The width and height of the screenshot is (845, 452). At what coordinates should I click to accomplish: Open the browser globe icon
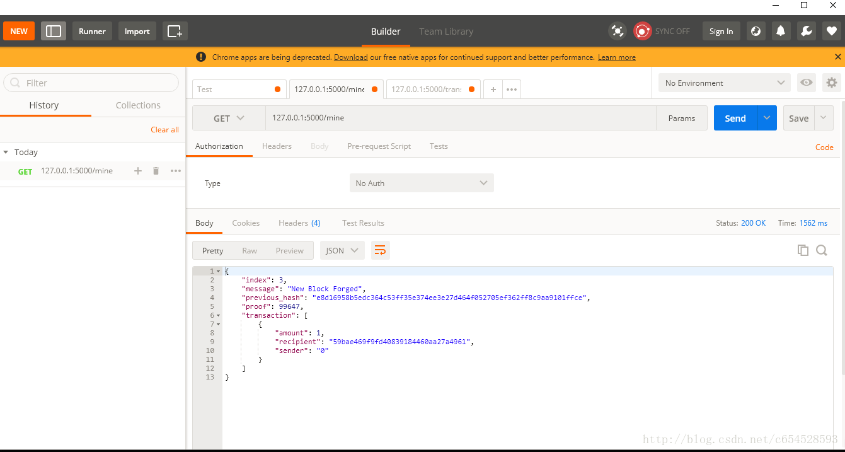[x=756, y=31]
